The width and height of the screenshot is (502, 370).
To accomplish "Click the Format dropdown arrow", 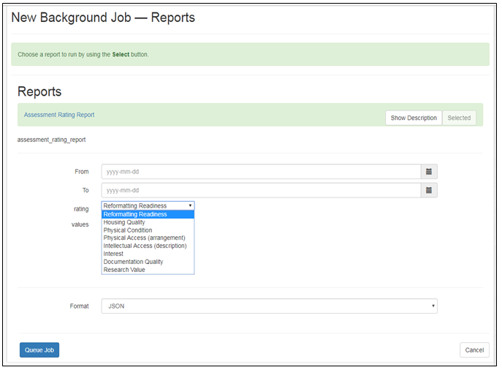I will (x=433, y=306).
